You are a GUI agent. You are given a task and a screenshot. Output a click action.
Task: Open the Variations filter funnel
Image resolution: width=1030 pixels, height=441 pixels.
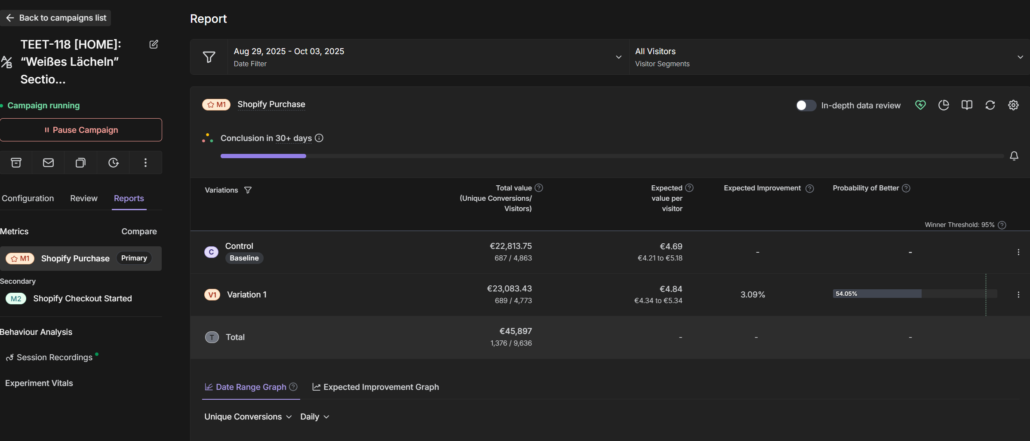coord(248,190)
